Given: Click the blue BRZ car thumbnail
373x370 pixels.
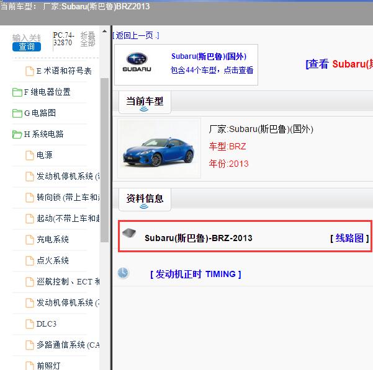Looking at the screenshot, I should 159,148.
